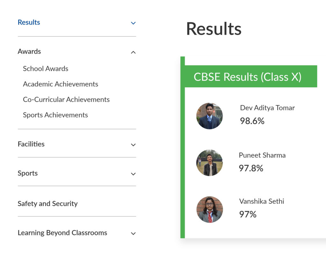Expand the Results section chevron
Viewport: 326px width, 255px height.
(133, 23)
